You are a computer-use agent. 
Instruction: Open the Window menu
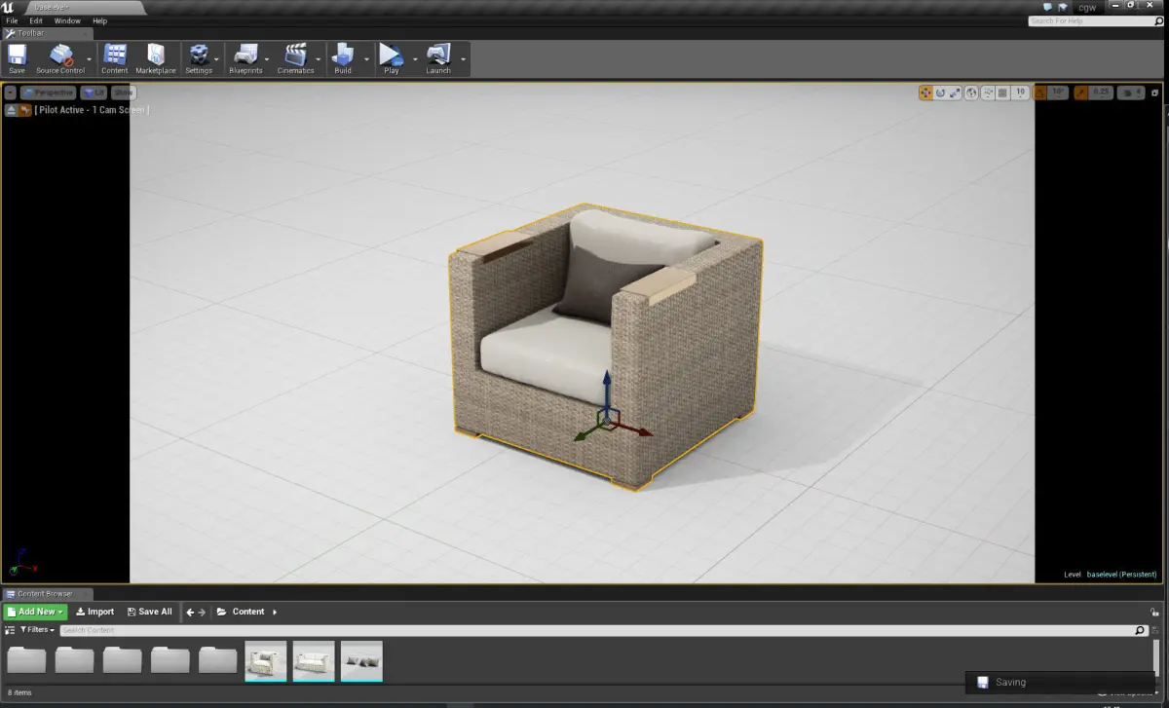point(67,20)
